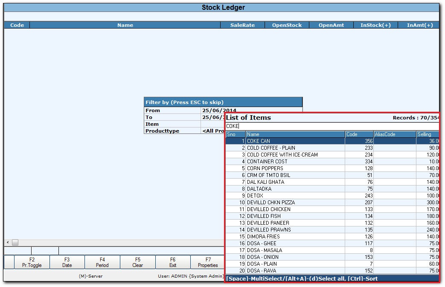Screen dimensions: 445x287
Task: Choose DEVILLED CHICKEN from the list
Action: tap(295, 209)
